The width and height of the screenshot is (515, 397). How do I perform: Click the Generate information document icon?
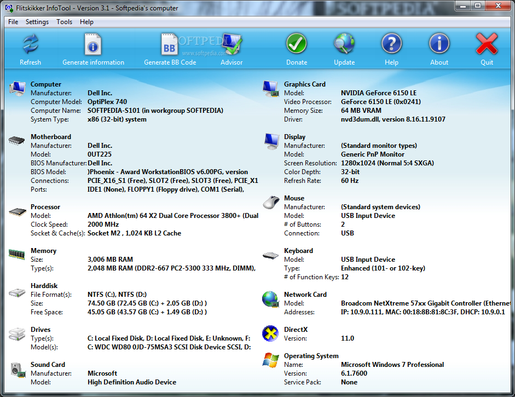point(93,44)
